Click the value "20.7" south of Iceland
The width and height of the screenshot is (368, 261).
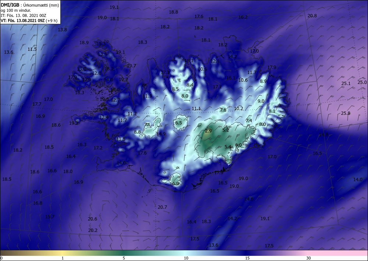[x=162, y=207]
